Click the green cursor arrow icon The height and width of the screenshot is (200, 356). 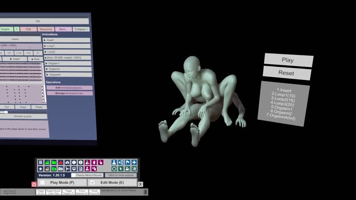coord(121,169)
